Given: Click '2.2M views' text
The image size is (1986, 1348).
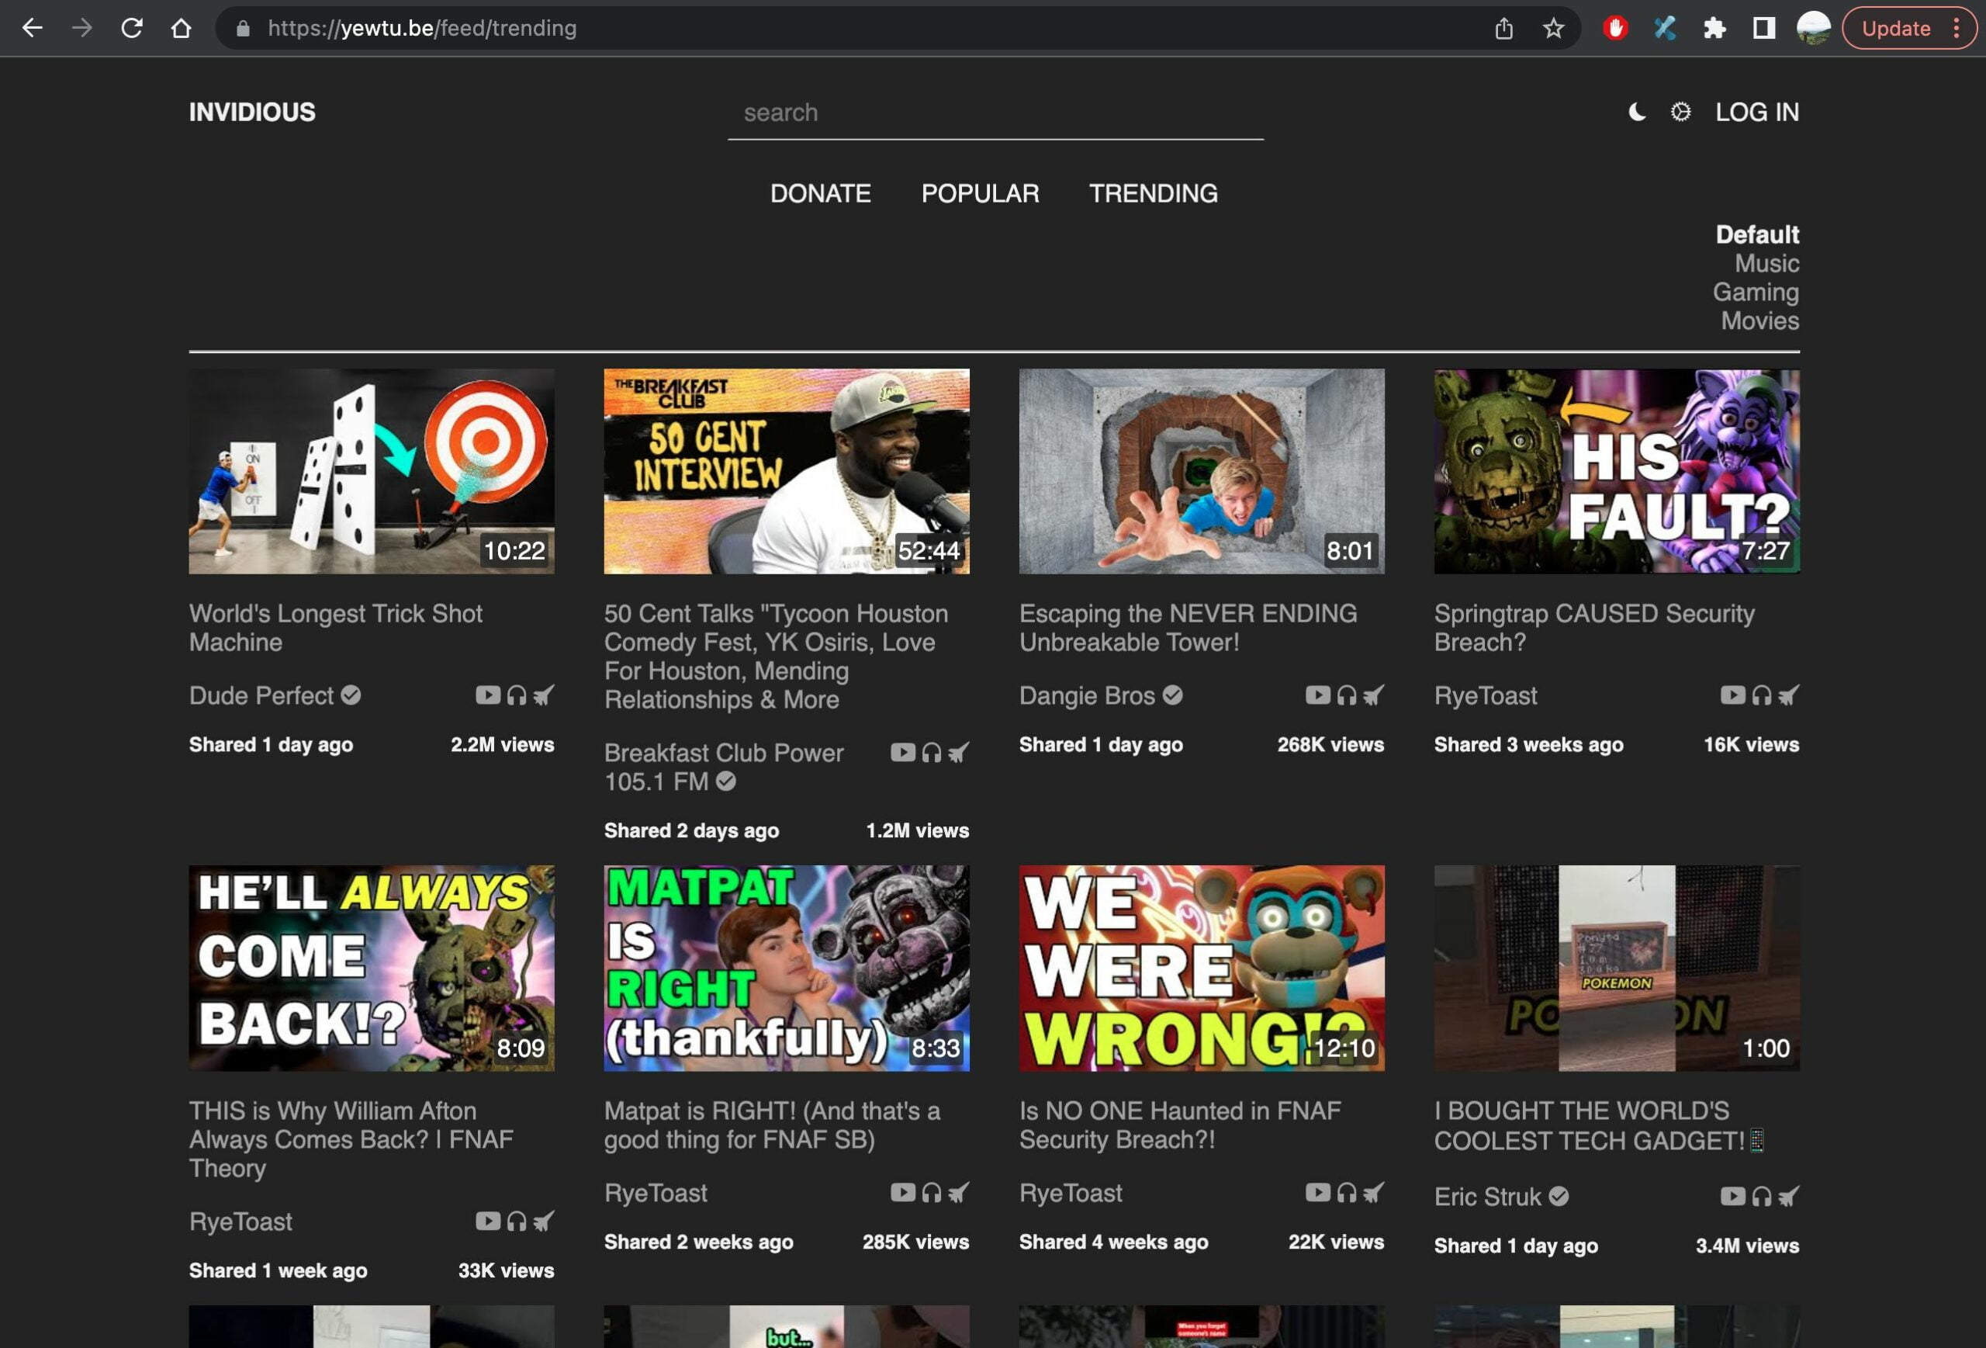Looking at the screenshot, I should 503,743.
